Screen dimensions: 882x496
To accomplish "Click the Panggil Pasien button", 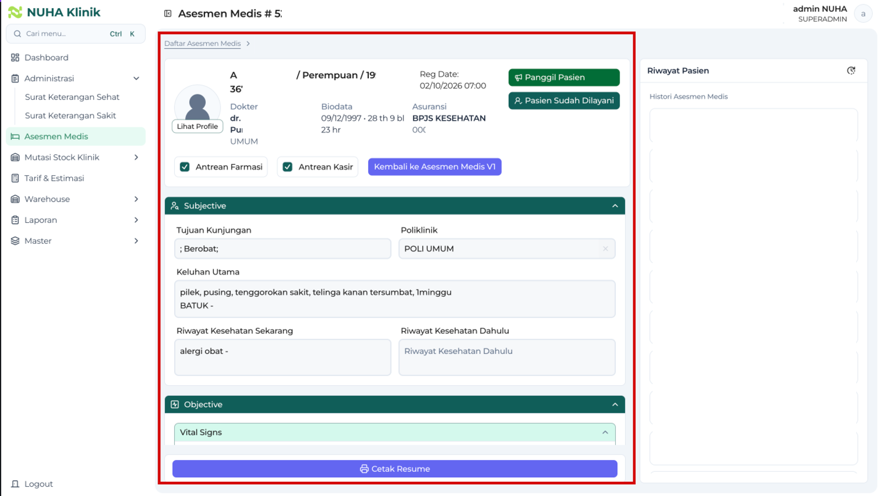I will point(564,77).
